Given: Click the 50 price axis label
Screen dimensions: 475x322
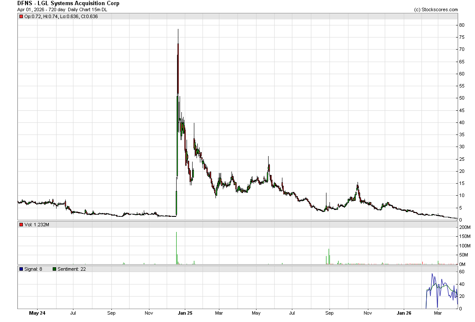Looking at the screenshot, I should coord(462,98).
